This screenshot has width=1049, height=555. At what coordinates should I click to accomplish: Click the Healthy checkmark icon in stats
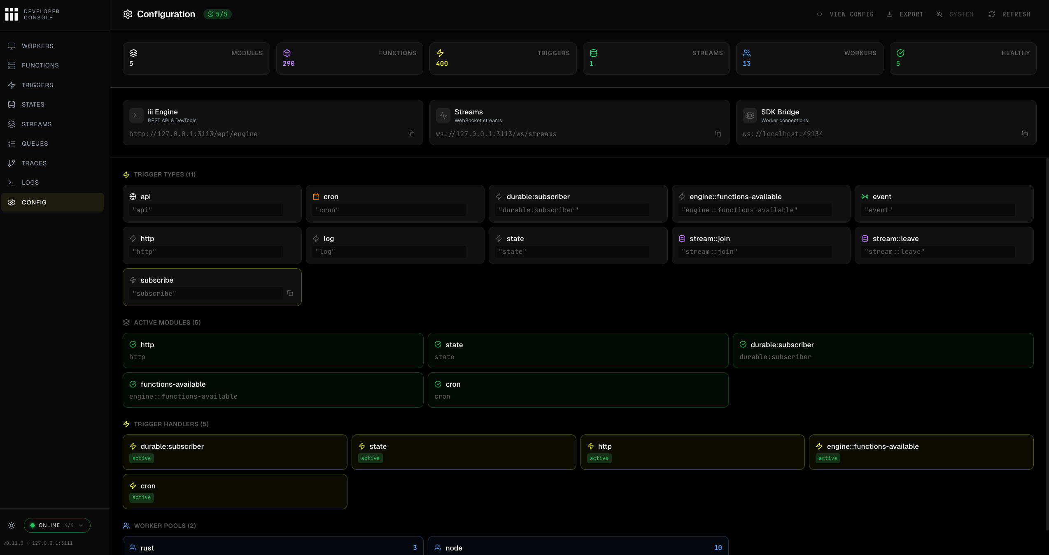point(900,53)
